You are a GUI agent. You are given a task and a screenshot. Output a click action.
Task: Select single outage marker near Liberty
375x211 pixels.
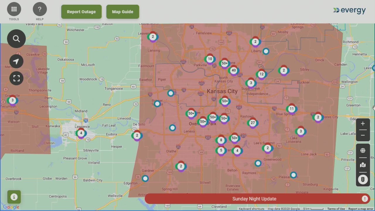point(266,51)
